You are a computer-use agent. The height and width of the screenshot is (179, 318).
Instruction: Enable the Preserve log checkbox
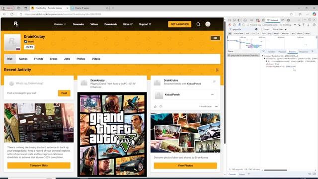click(248, 25)
